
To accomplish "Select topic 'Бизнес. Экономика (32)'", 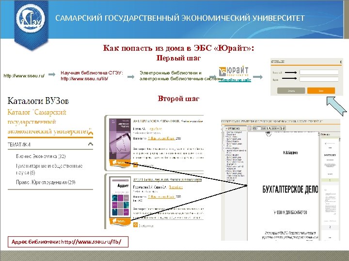I will pyautogui.click(x=41, y=156).
